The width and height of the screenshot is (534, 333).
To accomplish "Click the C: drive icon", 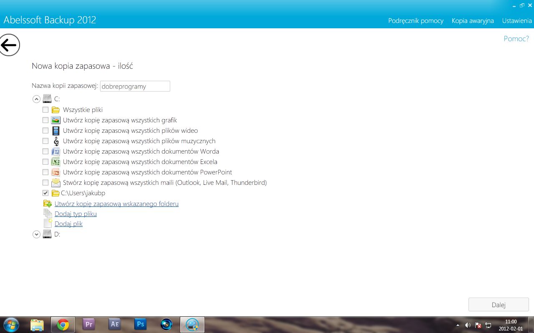I will pyautogui.click(x=47, y=99).
